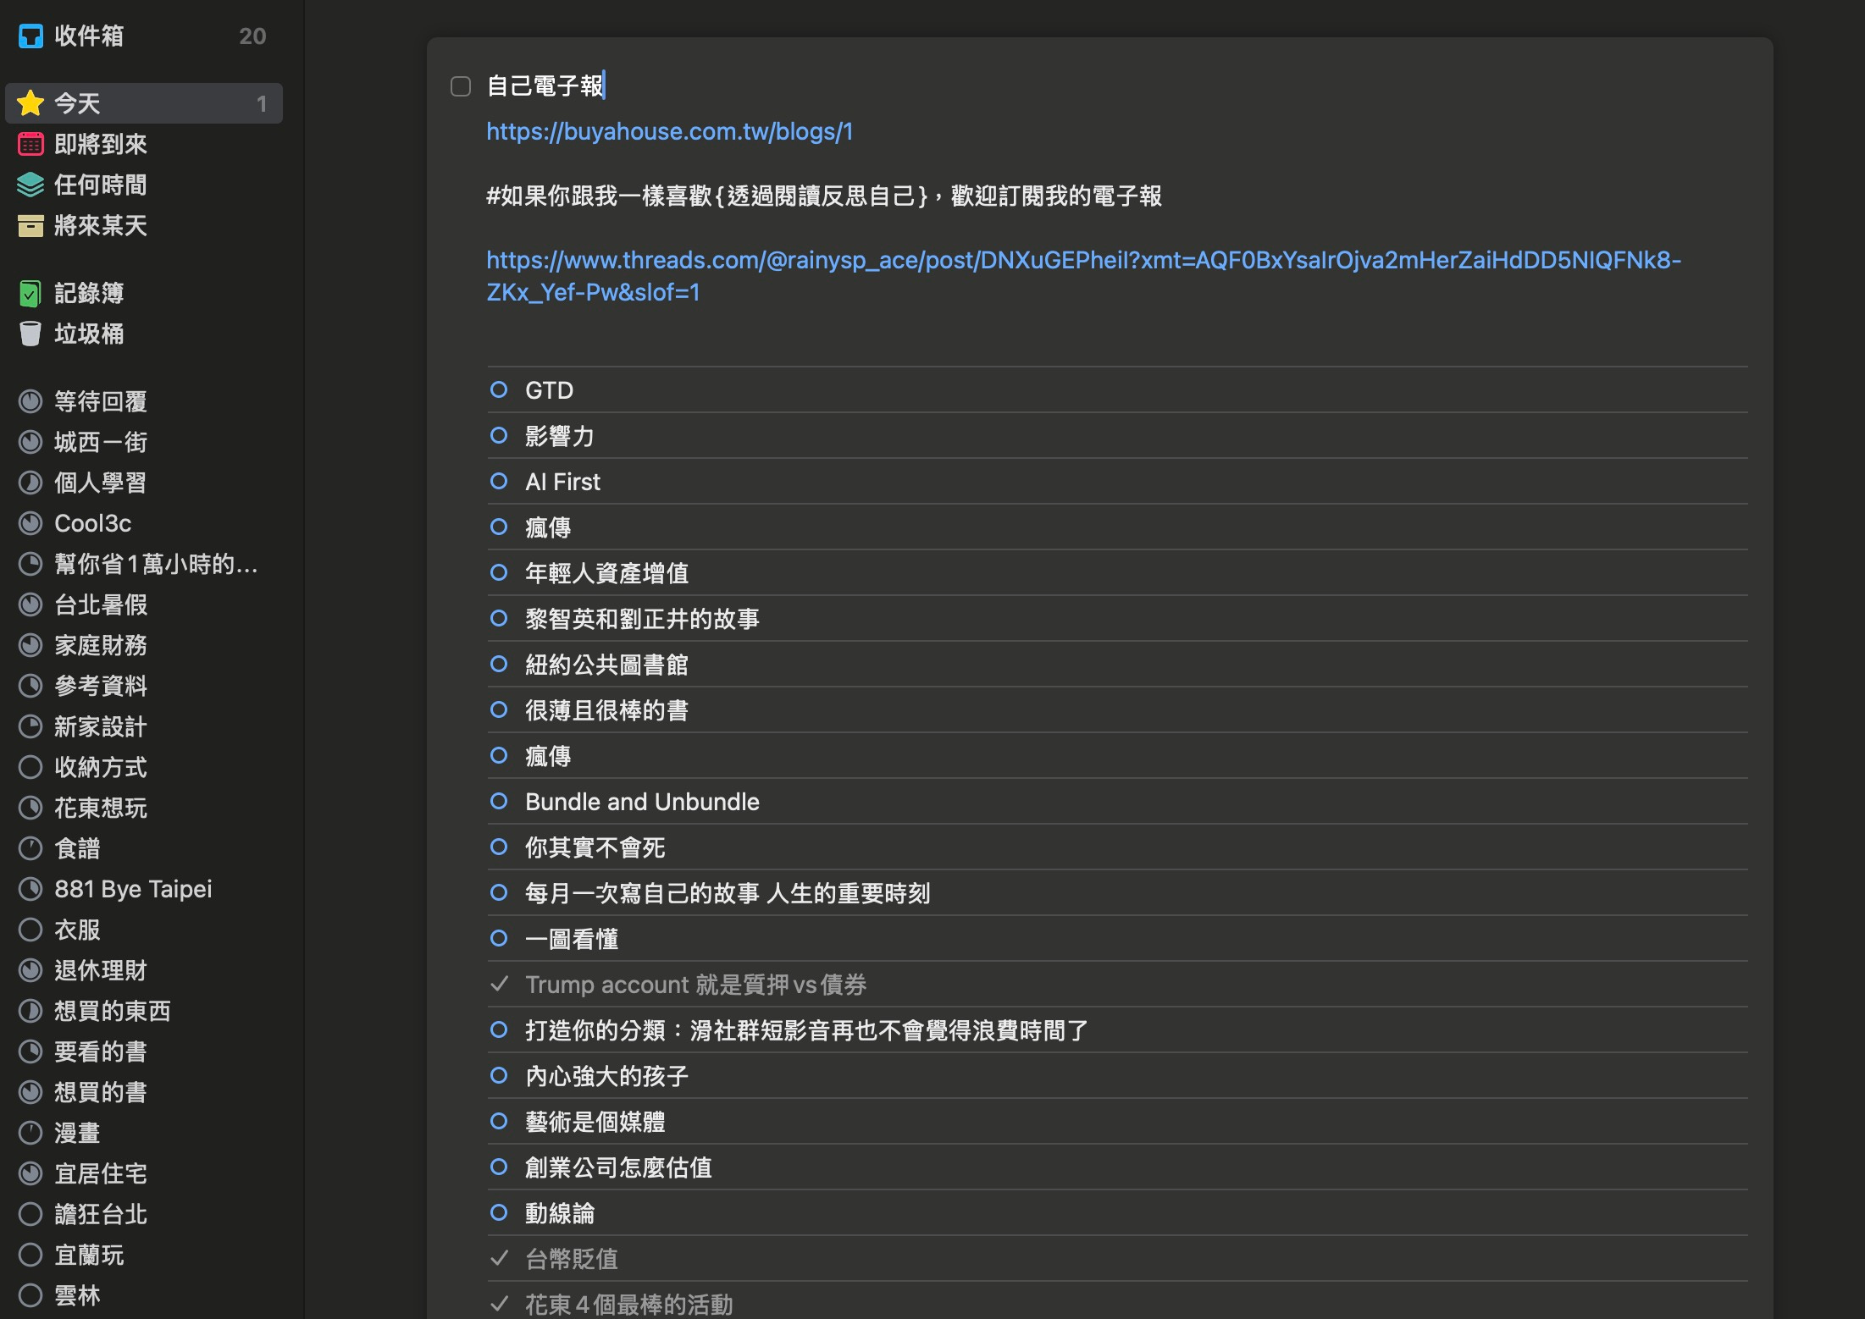Viewport: 1865px width, 1319px height.
Task: Complete the GTD checklist item
Action: click(x=499, y=389)
